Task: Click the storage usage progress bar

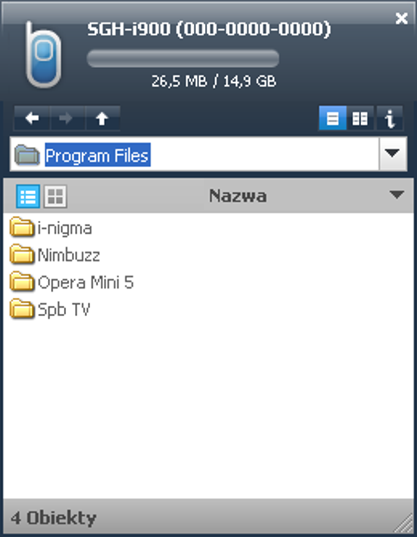Action: [183, 59]
